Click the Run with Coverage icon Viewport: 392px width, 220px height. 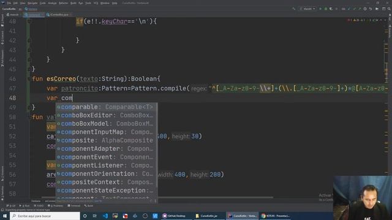331,9
